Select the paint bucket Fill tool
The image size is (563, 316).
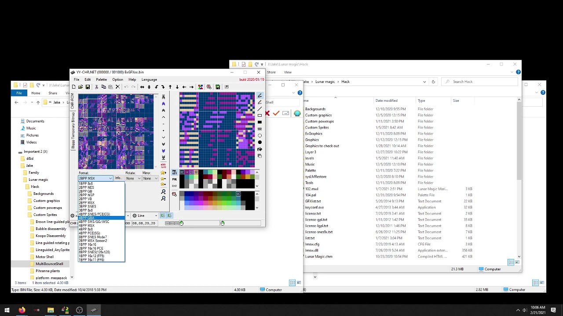[x=260, y=149]
